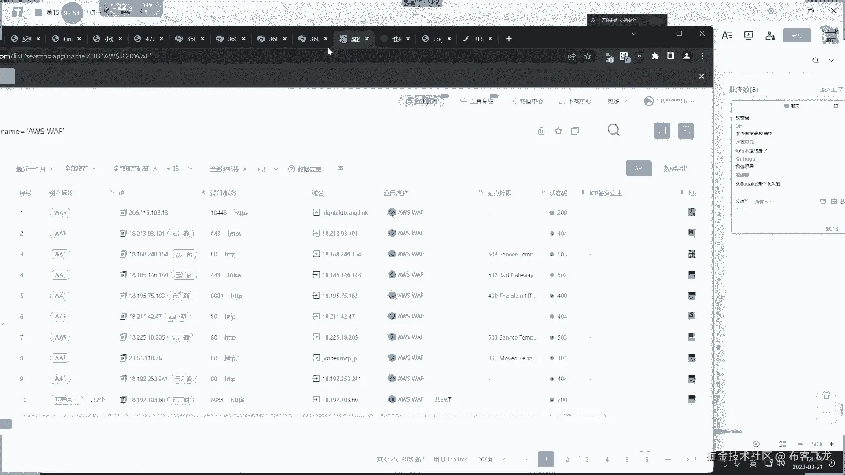
Task: Open domain link icon for nightclub.sng.link
Action: click(x=316, y=212)
